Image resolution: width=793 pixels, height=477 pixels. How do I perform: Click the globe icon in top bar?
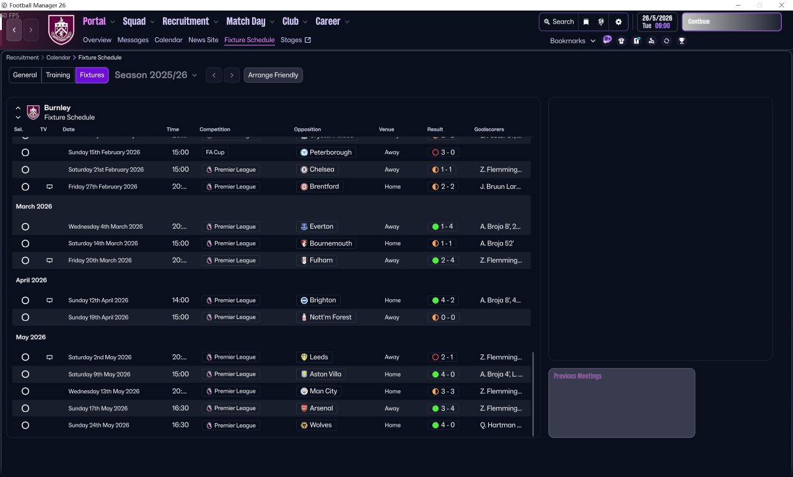[x=601, y=22]
